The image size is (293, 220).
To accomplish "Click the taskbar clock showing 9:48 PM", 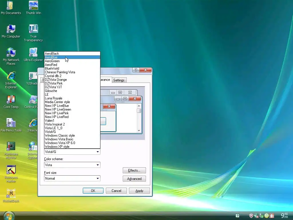I will 284,215.
